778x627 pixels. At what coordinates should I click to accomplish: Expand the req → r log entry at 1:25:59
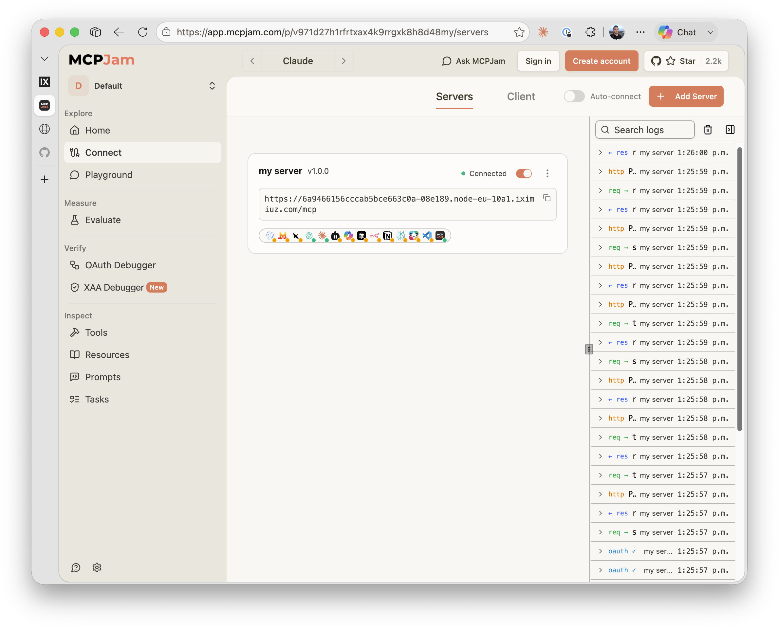point(663,190)
